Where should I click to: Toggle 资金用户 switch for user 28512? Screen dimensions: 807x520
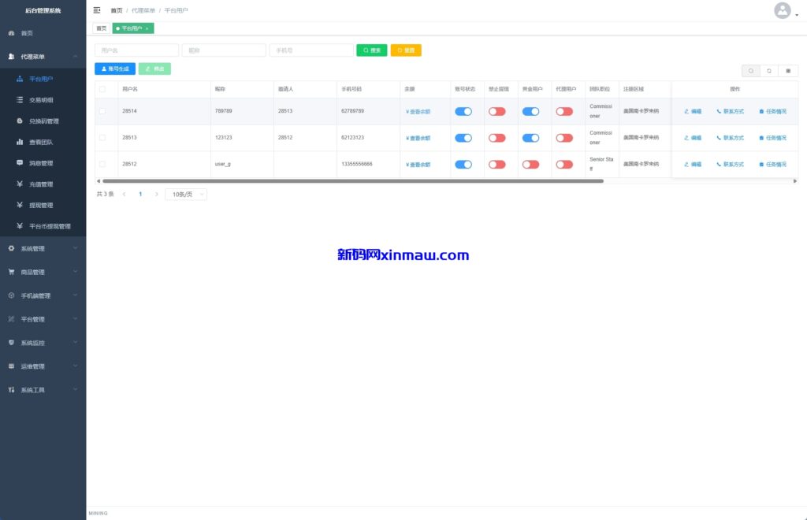(530, 165)
